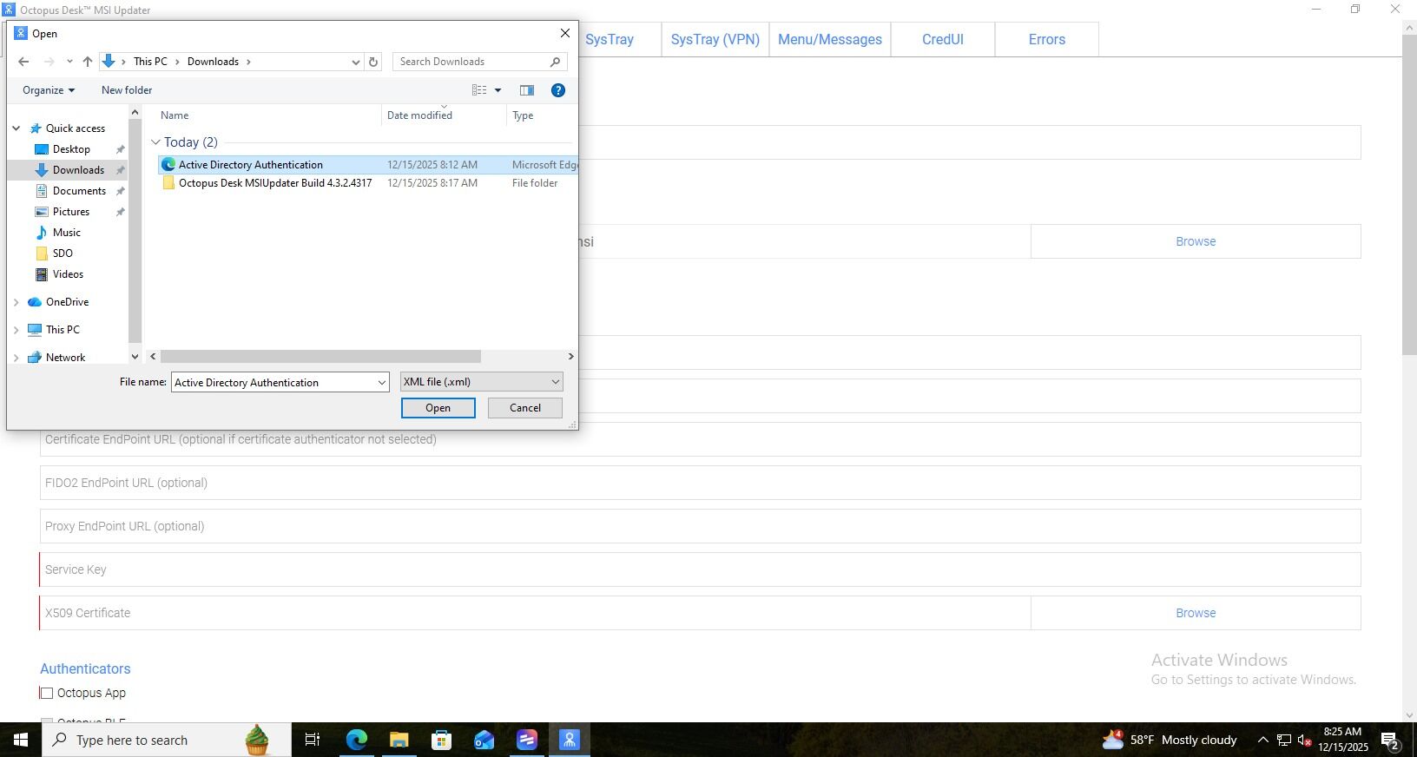The height and width of the screenshot is (757, 1417).
Task: Switch to Errors tab
Action: click(x=1047, y=39)
